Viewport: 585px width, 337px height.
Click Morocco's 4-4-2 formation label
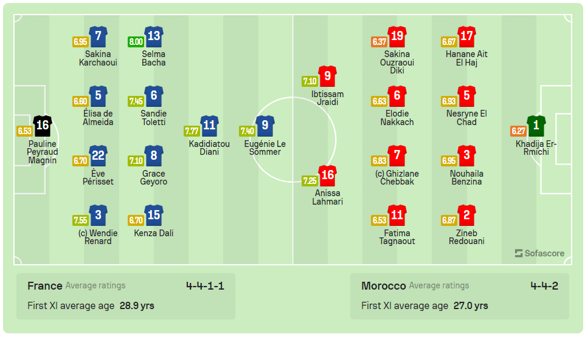pos(544,285)
